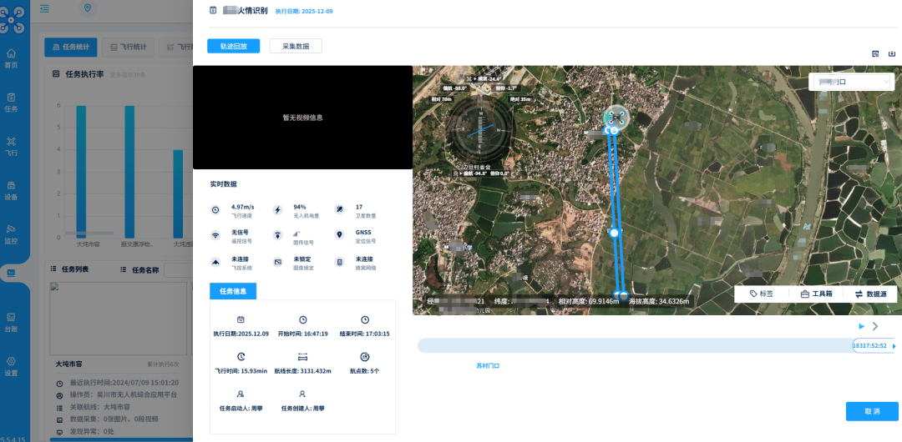Click the remote control signal wifi icon
This screenshot has width=902, height=442.
pos(215,235)
